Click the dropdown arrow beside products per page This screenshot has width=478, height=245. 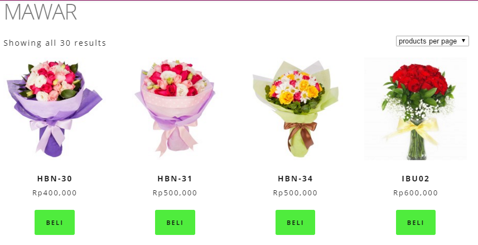point(463,41)
